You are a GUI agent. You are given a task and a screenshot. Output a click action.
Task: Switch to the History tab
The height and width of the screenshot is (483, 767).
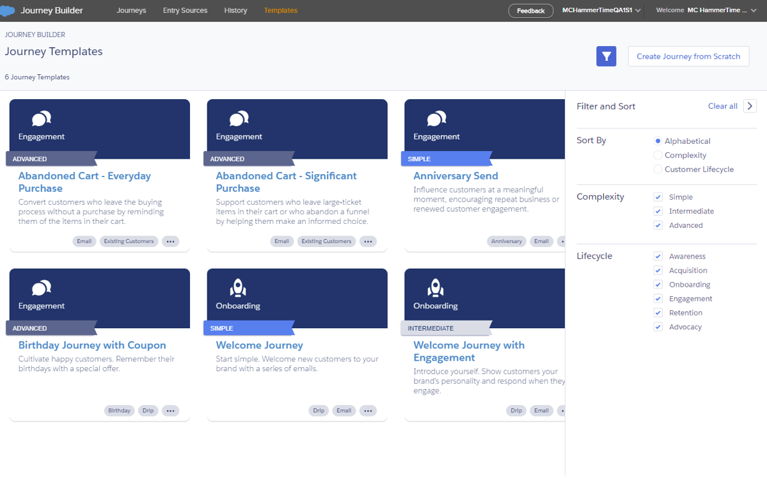tap(235, 10)
